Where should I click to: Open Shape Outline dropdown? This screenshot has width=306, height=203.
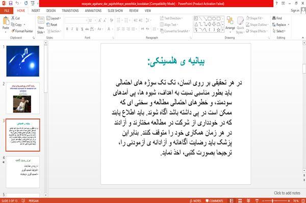pyautogui.click(x=258, y=24)
